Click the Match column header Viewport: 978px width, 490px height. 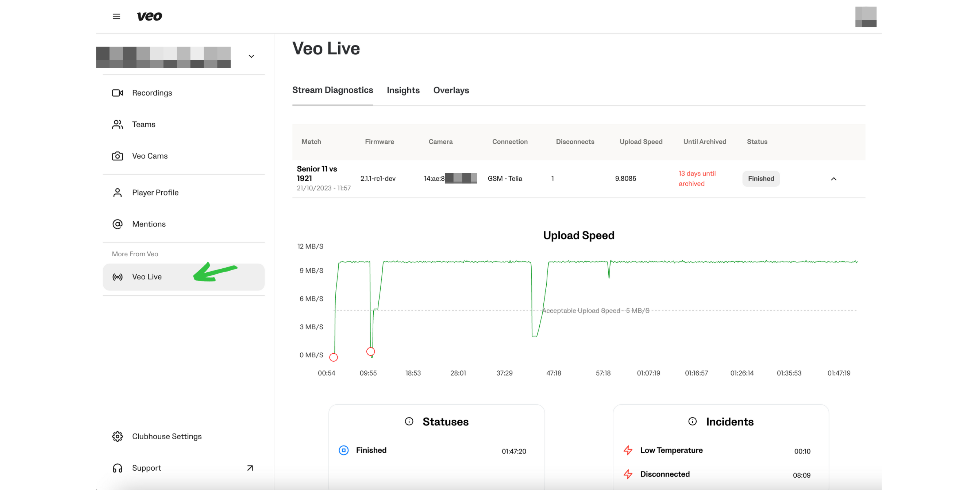pyautogui.click(x=311, y=141)
